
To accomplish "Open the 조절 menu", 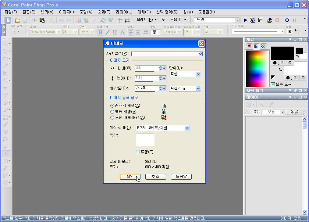I will tap(86, 12).
